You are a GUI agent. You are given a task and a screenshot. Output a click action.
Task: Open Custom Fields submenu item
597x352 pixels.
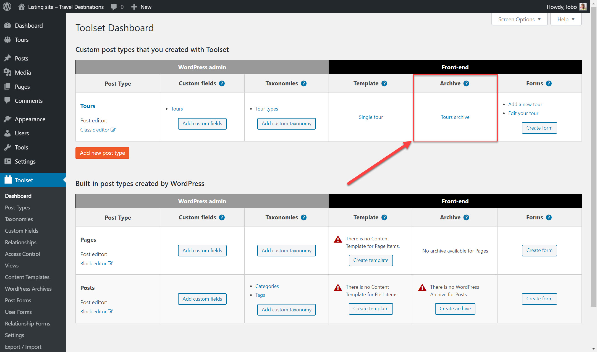pyautogui.click(x=22, y=231)
